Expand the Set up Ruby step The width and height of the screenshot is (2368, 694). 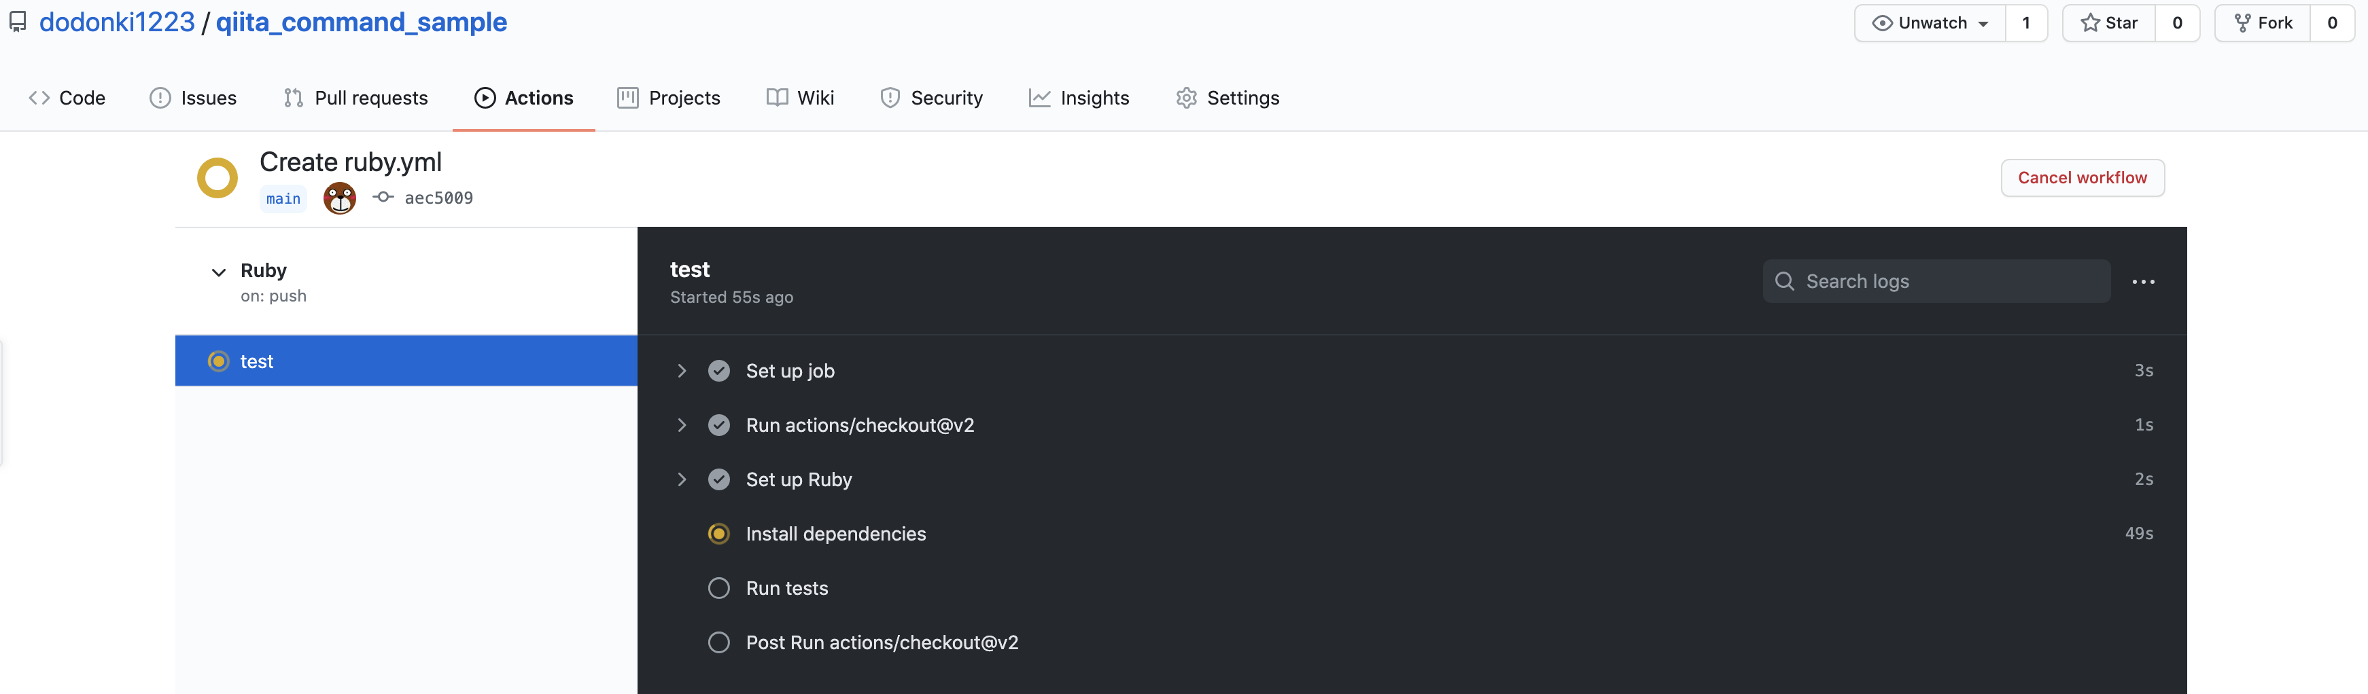point(681,479)
